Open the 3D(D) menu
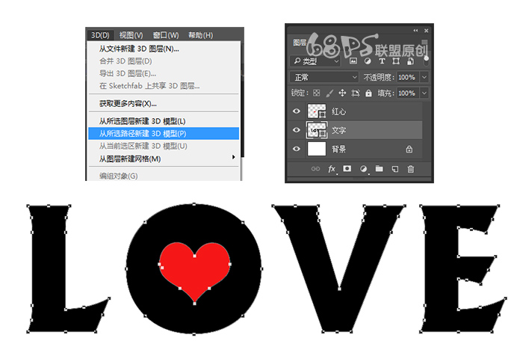Screen dimensions: 520x347 (100, 35)
